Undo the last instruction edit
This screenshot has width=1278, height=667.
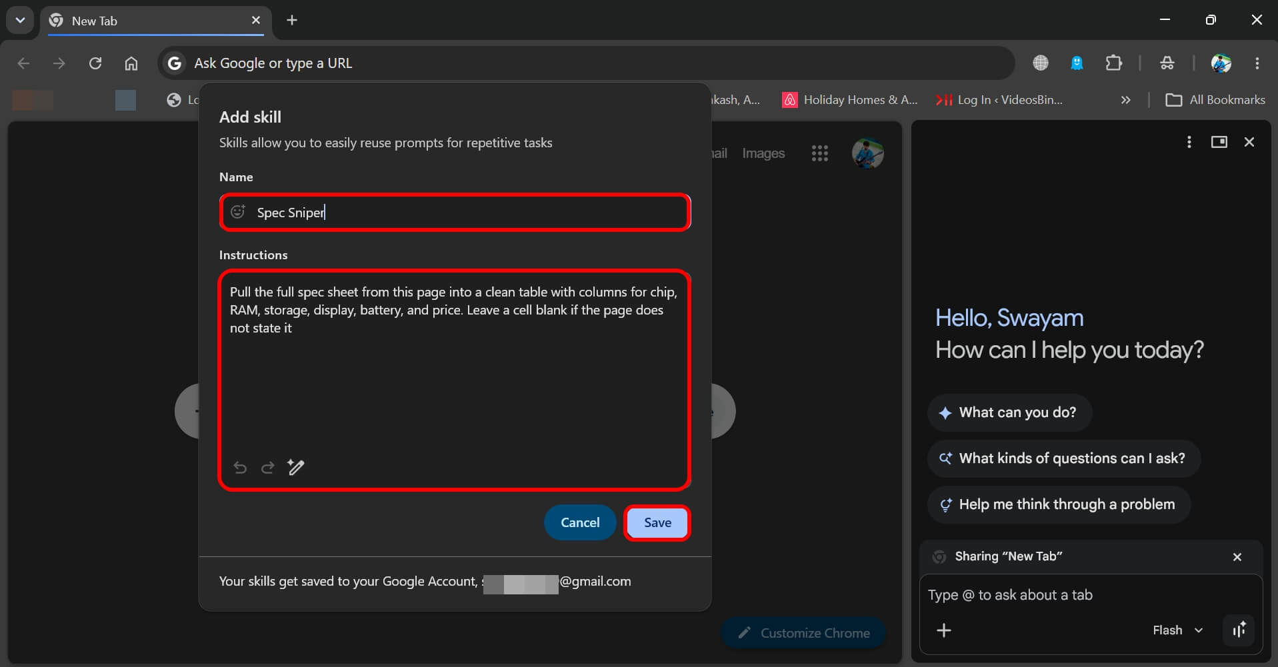[x=240, y=467]
